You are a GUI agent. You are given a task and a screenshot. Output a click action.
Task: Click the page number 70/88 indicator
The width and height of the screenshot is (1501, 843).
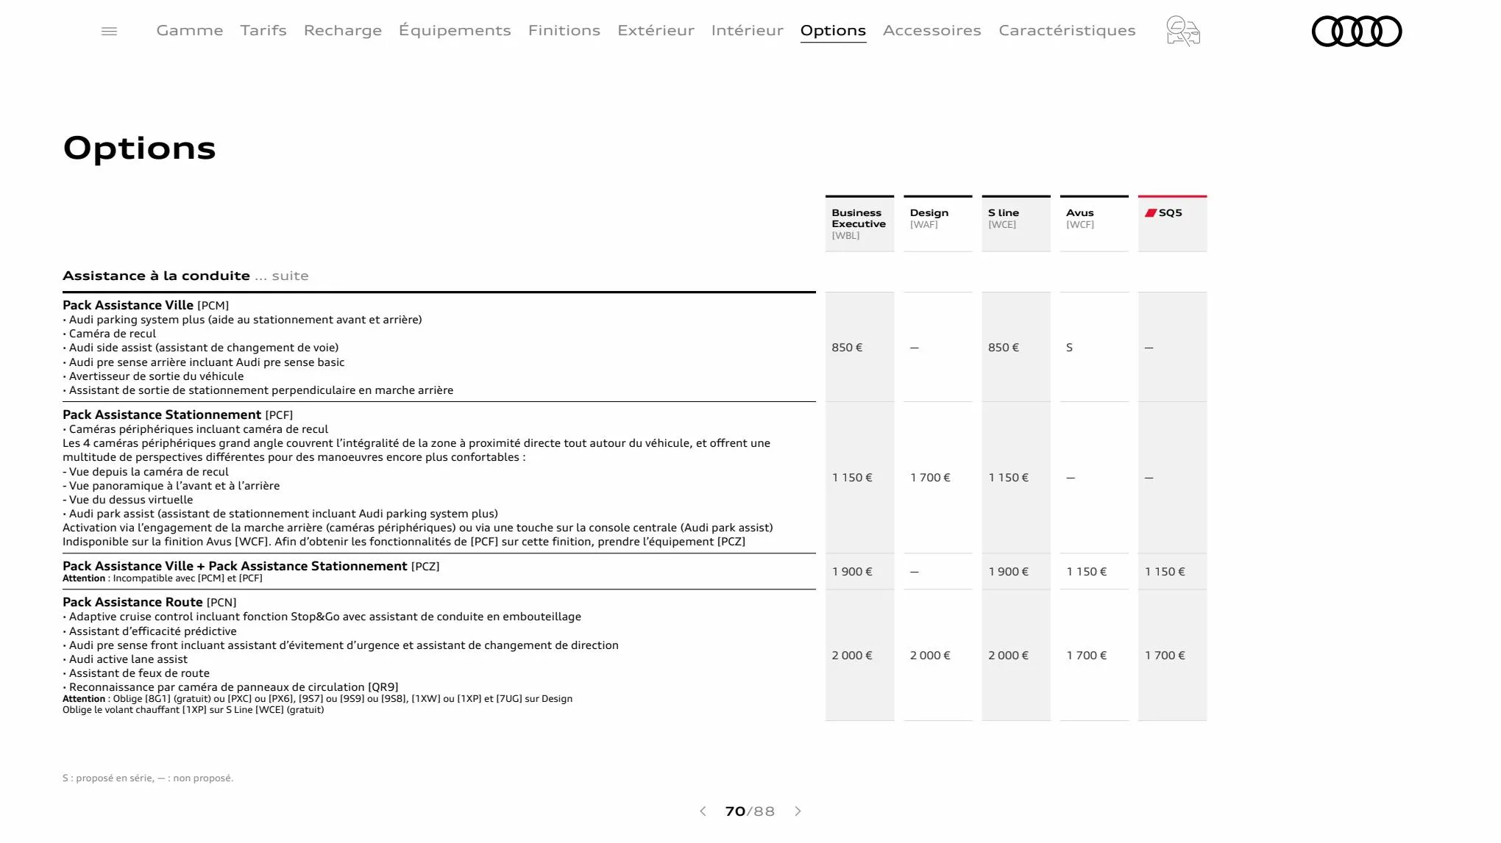(x=750, y=811)
